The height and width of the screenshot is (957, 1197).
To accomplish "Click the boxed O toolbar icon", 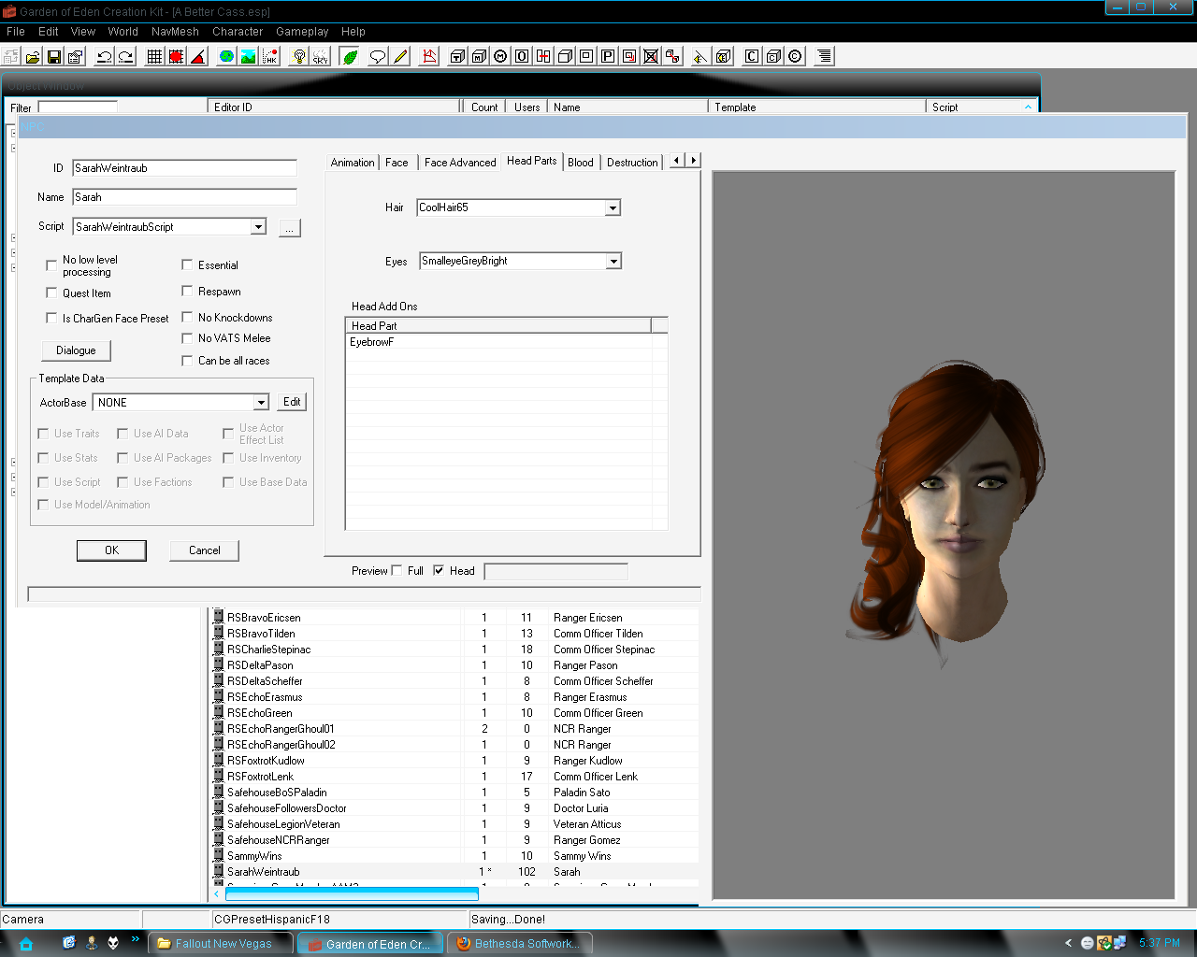I will (x=522, y=56).
